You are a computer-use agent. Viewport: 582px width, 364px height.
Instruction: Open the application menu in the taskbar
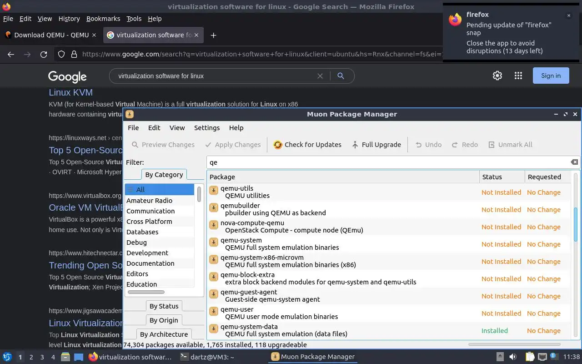(x=7, y=357)
